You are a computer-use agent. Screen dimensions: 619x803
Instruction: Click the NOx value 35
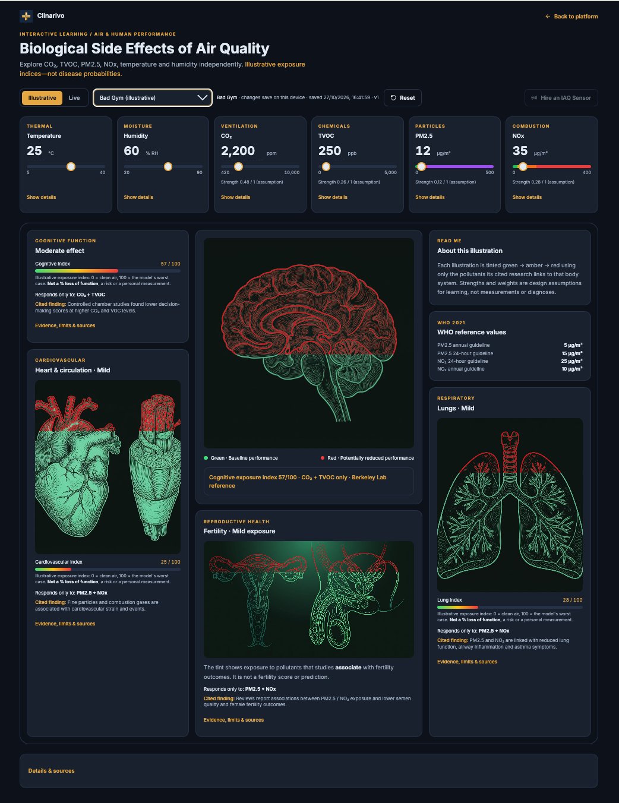520,151
